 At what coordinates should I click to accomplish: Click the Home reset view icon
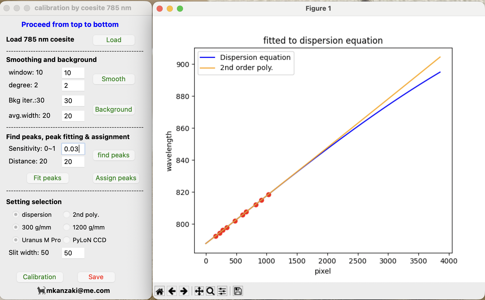(160, 291)
